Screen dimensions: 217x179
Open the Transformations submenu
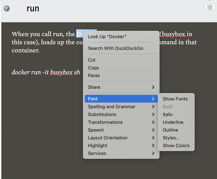point(121,122)
